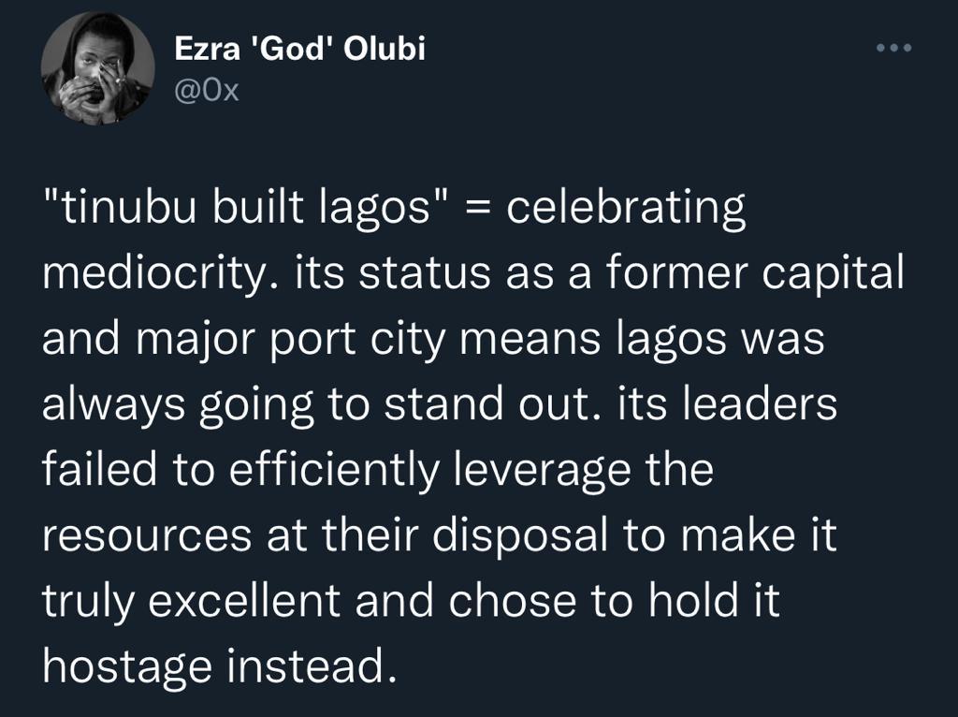Click the words "truly excellent" in the tweet
Viewport: 958px width, 717px height.
click(x=196, y=601)
